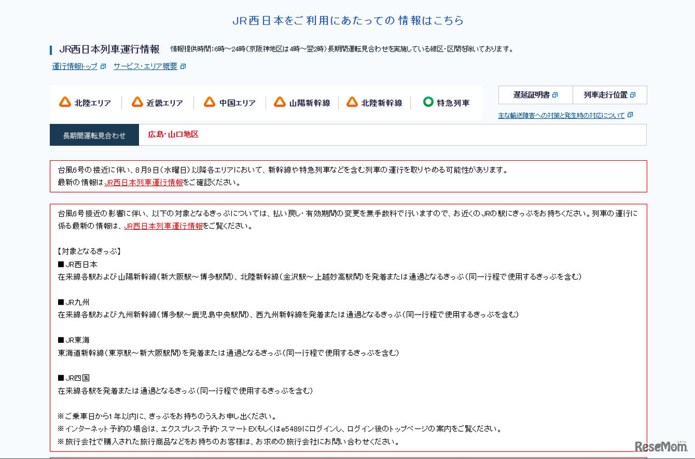This screenshot has width=695, height=459.
Task: Select the 長期間運転見合わせ tab
Action: click(x=94, y=134)
